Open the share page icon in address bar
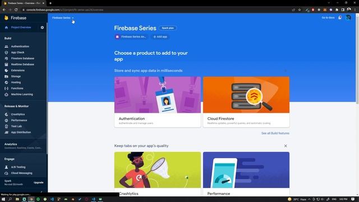This screenshot has width=359, height=202. [x=293, y=10]
